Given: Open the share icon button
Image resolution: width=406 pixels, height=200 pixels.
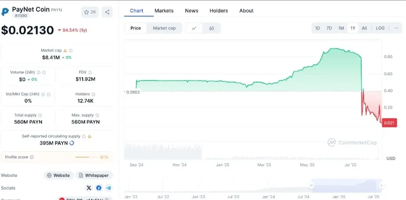Looking at the screenshot, I should pyautogui.click(x=107, y=12).
